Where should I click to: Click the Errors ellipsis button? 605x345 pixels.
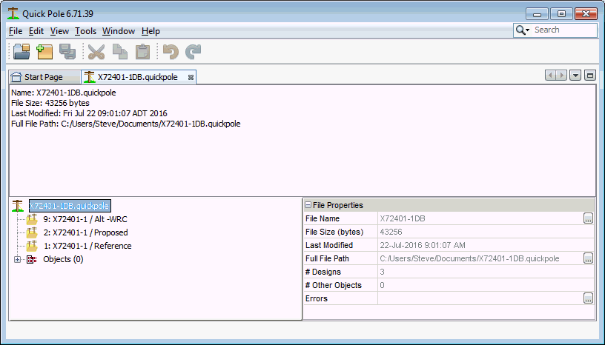(588, 298)
